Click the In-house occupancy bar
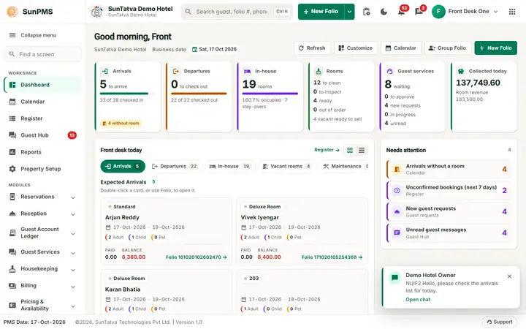526x329 pixels. 270,94
